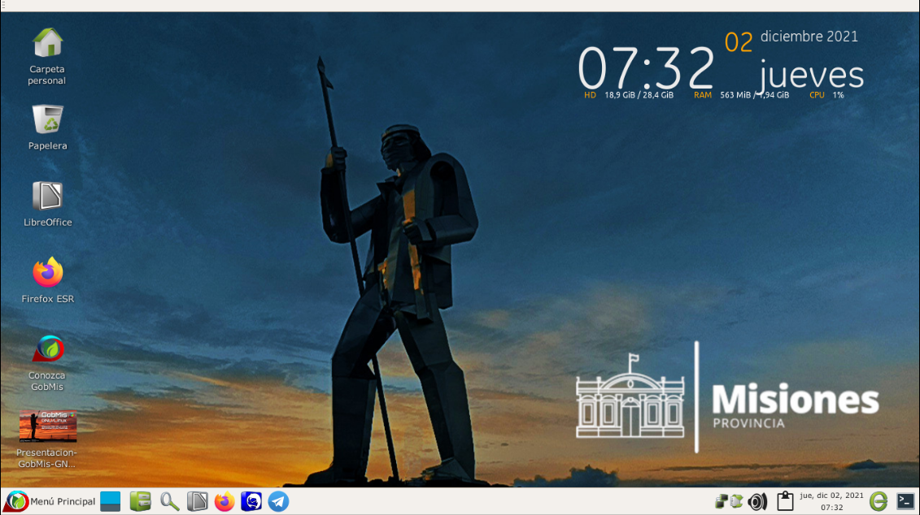The image size is (920, 515).
Task: Open LibreOffice from the taskbar launcher
Action: 197,501
